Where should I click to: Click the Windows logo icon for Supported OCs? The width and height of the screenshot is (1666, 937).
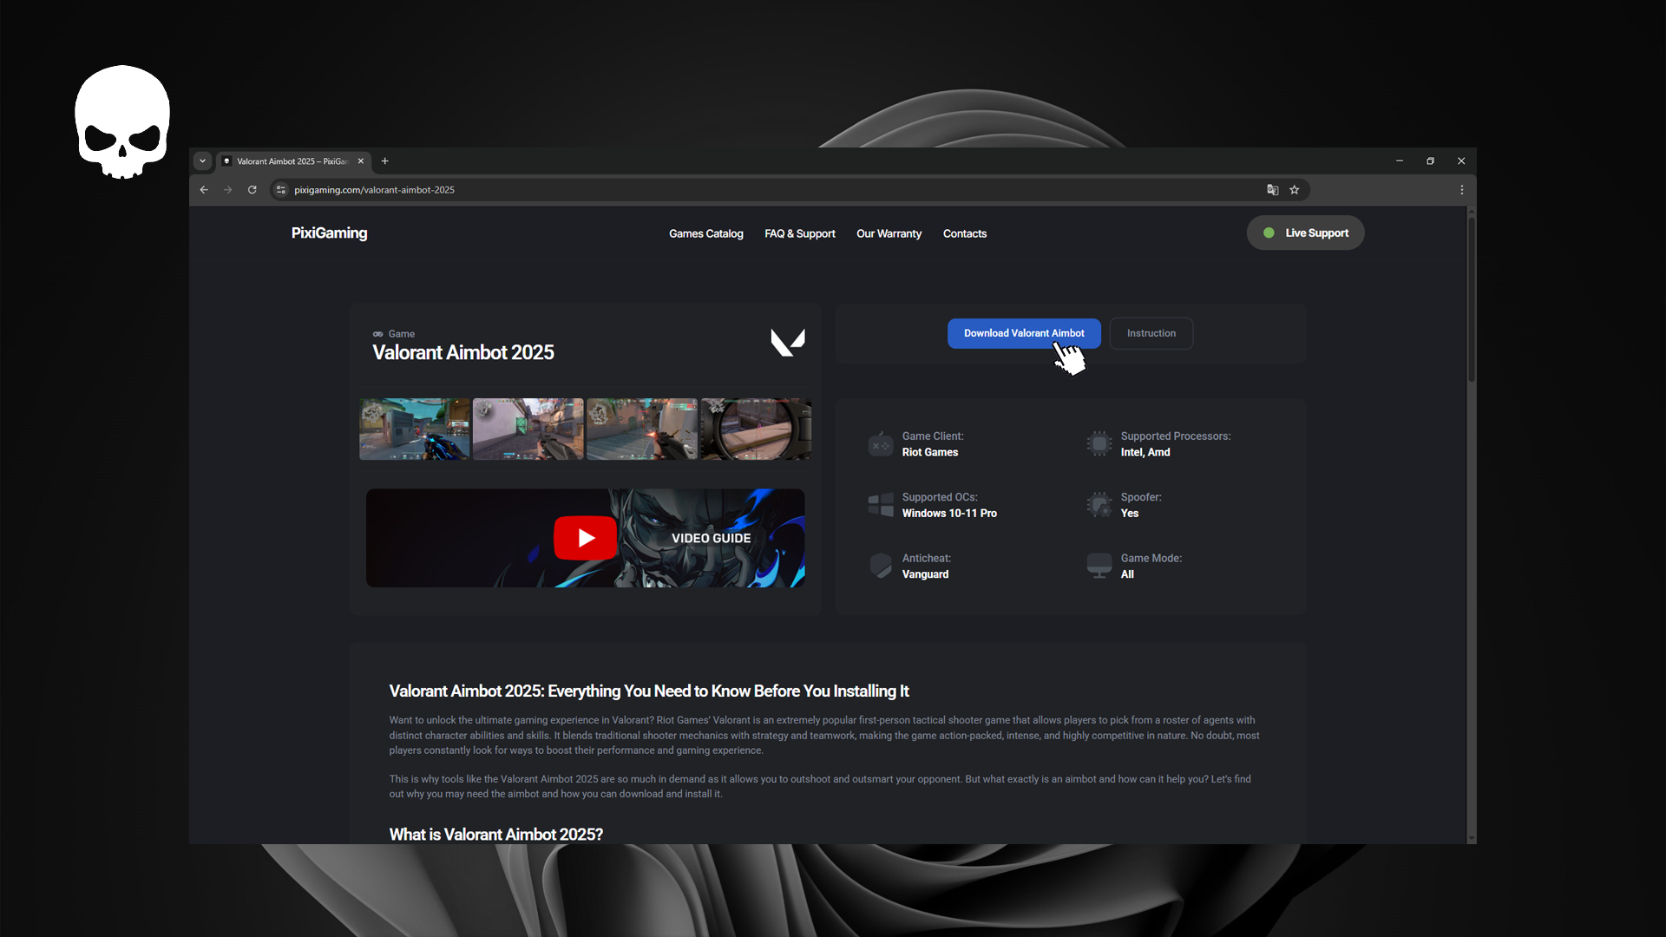coord(881,505)
